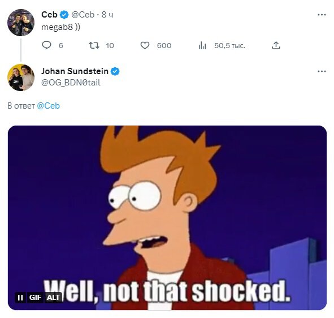Screen dimensions: 334x318
Task: Click the @OG_BDN0tail handle
Action: 71,83
